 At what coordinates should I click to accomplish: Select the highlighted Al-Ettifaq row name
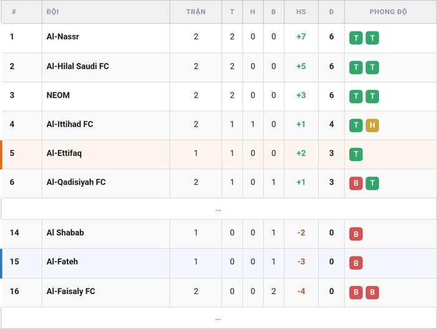pyautogui.click(x=64, y=153)
